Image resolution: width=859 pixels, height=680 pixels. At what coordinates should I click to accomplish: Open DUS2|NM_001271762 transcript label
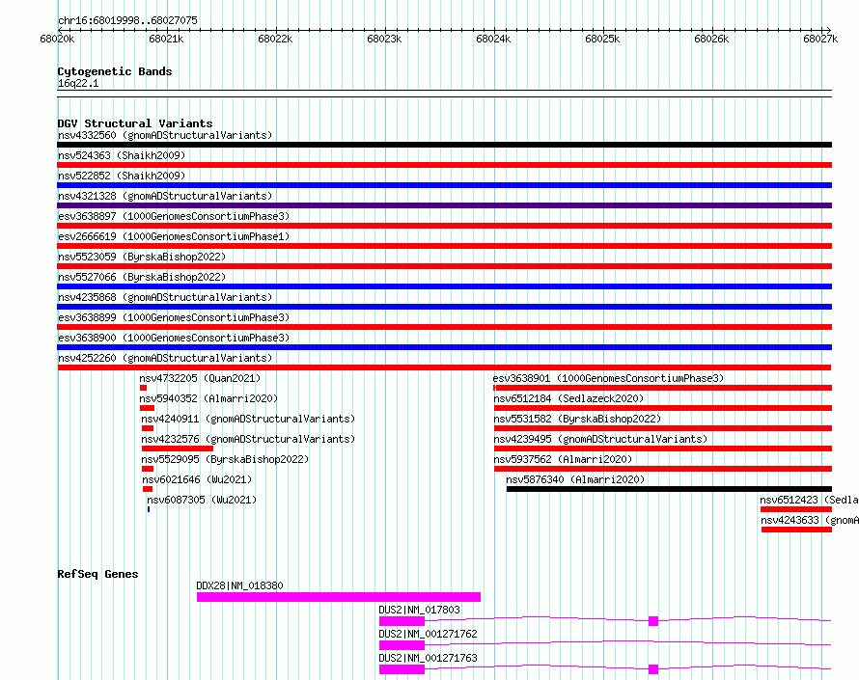coord(428,634)
